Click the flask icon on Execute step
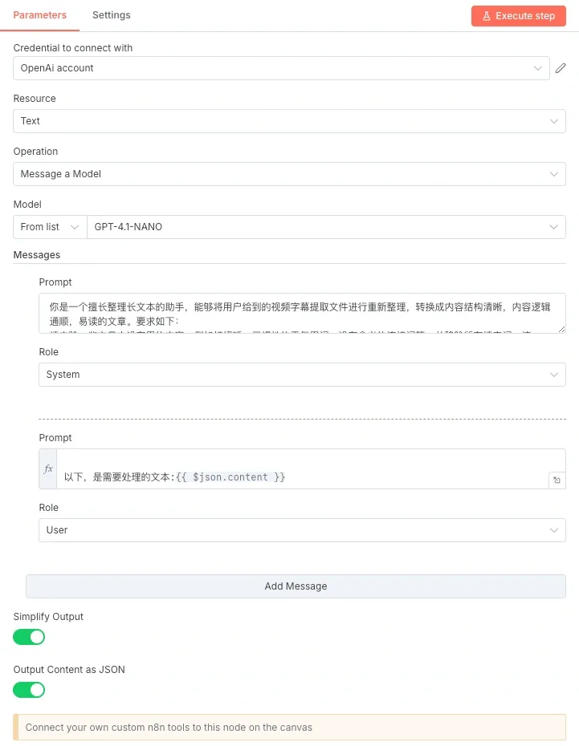579x746 pixels. click(x=486, y=16)
